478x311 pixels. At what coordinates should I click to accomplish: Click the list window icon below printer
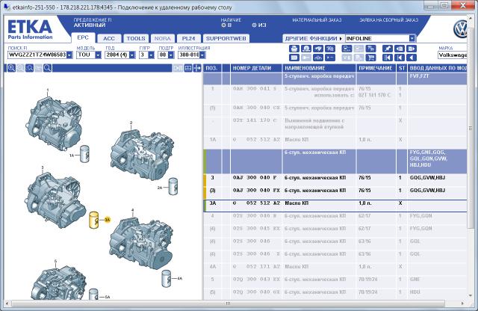pyautogui.click(x=294, y=58)
